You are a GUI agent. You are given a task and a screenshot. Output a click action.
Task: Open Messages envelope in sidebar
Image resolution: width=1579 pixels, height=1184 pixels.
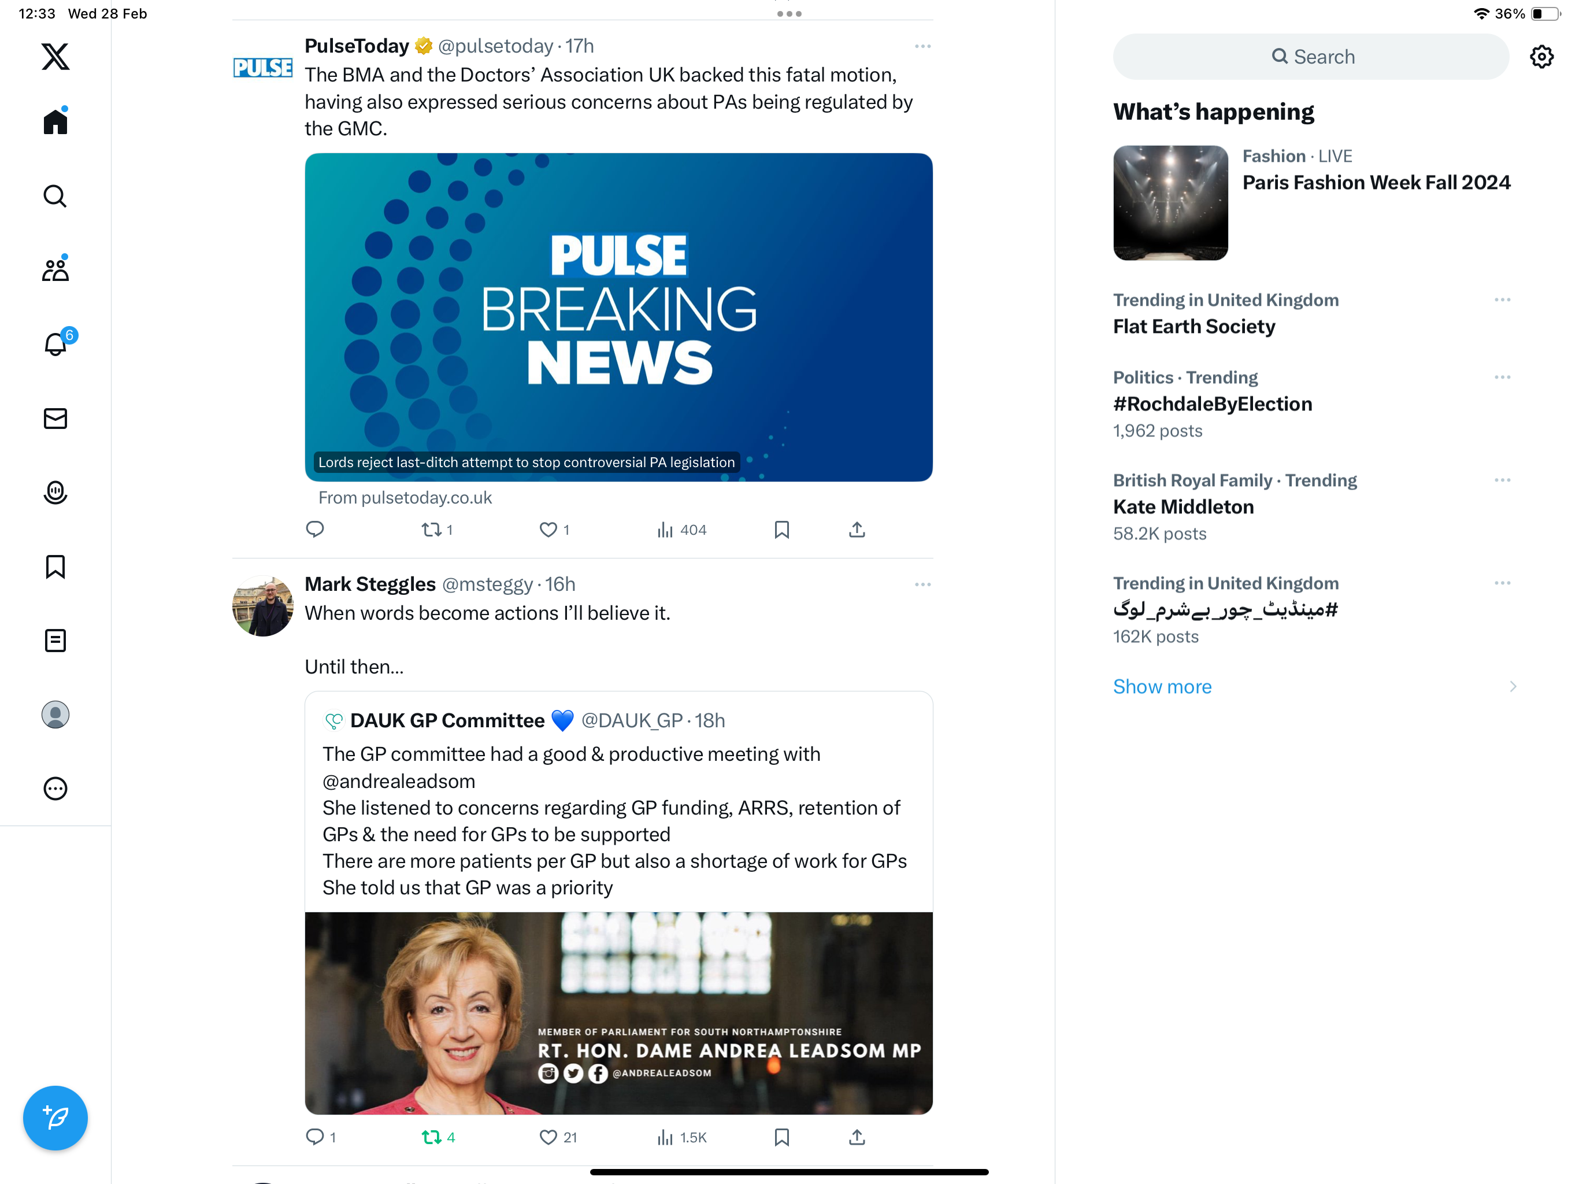coord(55,418)
